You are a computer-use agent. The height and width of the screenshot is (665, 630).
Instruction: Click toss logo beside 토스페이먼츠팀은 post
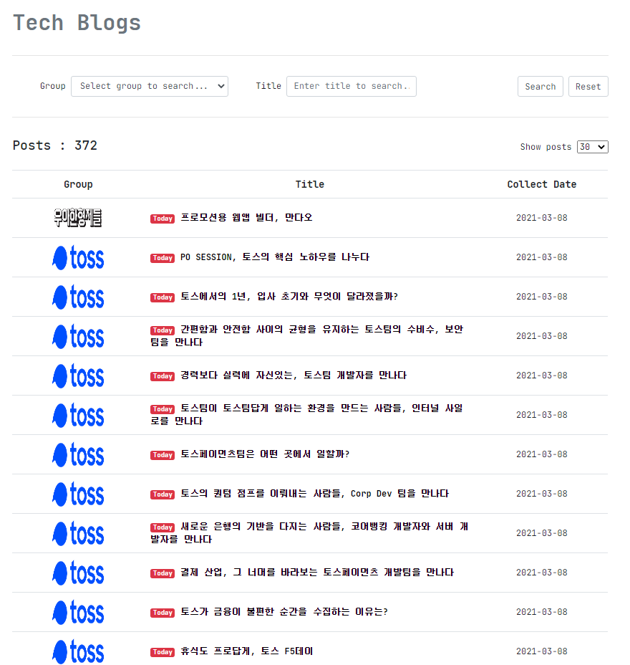[78, 454]
